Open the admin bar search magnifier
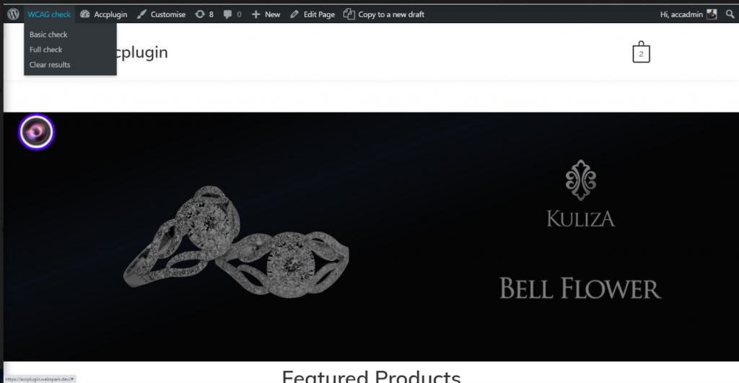The height and width of the screenshot is (383, 739). 730,14
